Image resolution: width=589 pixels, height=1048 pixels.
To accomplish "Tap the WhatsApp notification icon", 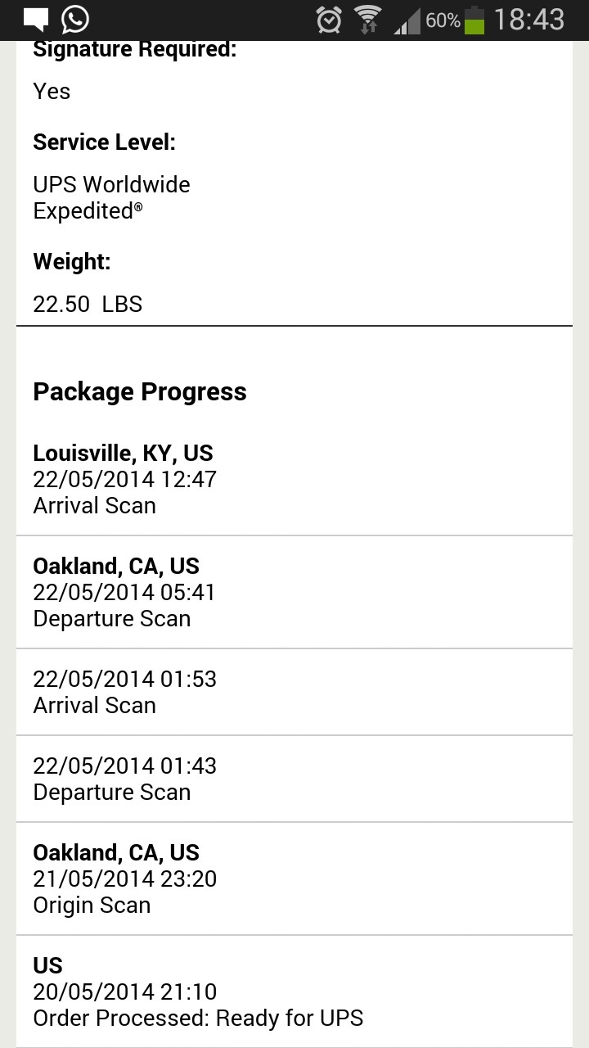I will click(x=75, y=19).
